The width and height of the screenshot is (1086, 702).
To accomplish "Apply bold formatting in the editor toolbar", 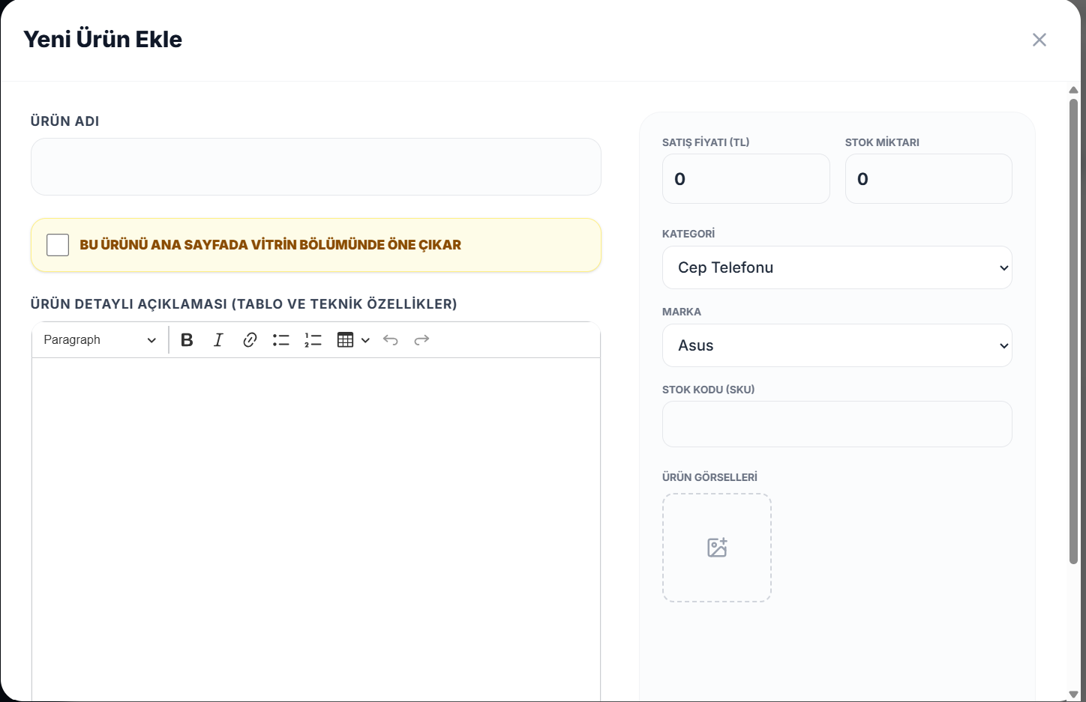I will (x=187, y=340).
